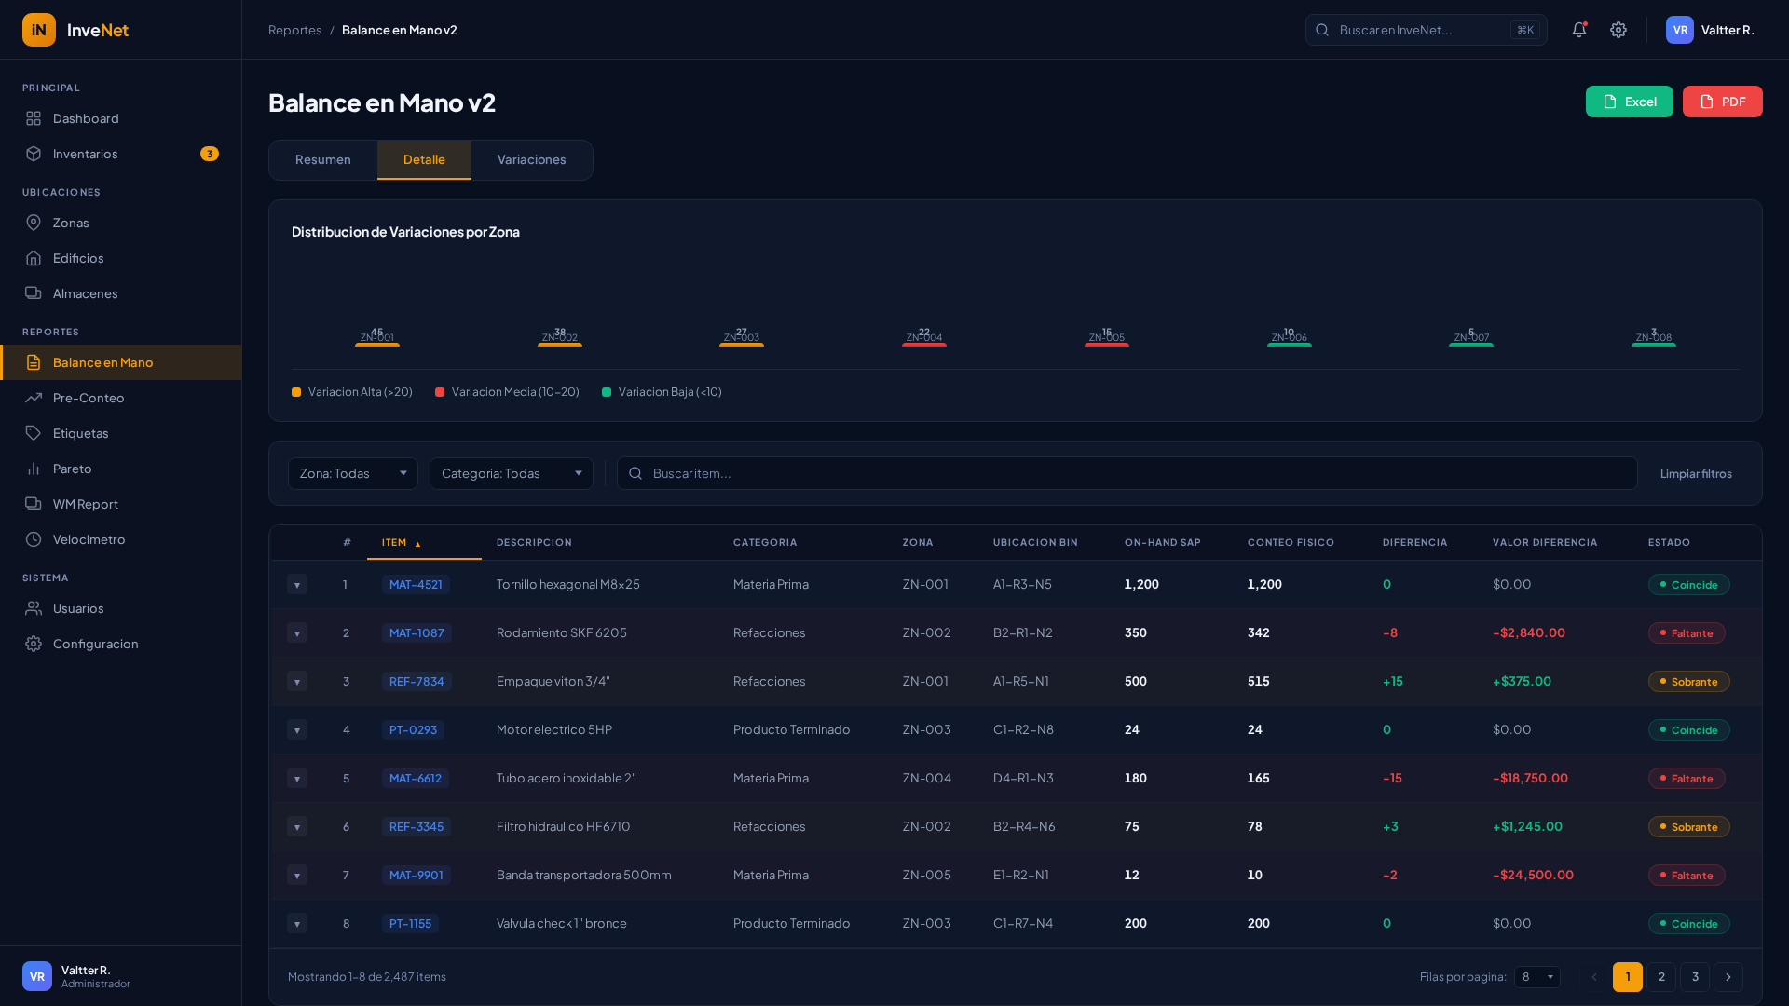Open the Zona: Todas dropdown
This screenshot has width=1789, height=1006.
(x=352, y=473)
